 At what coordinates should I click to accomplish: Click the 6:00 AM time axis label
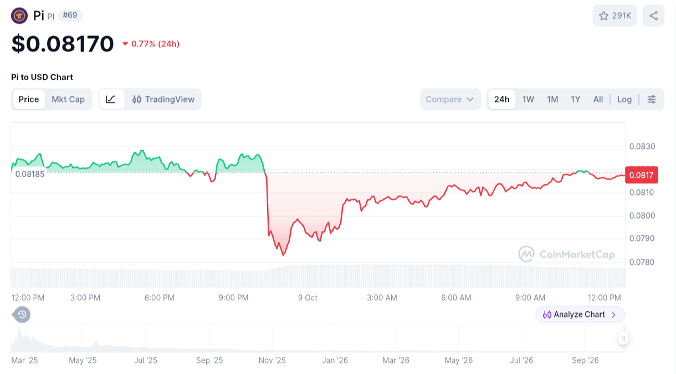tap(456, 298)
